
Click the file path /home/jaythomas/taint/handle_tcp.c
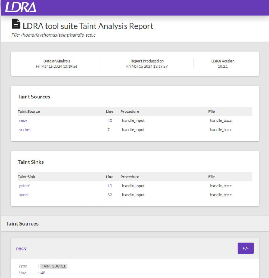point(58,35)
